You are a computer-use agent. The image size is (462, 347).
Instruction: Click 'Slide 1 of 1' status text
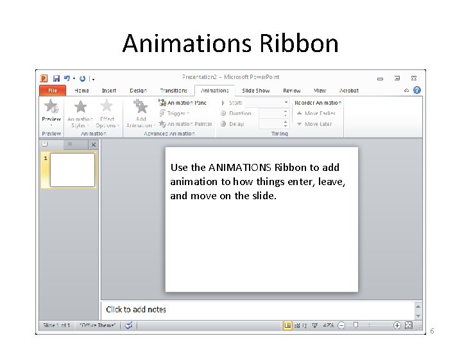point(56,325)
